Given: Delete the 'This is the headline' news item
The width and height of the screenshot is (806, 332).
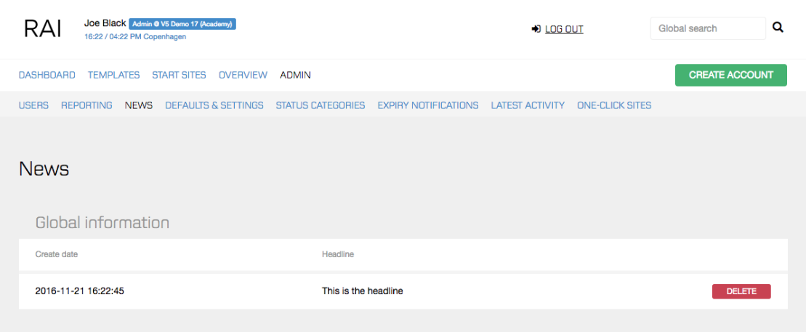Looking at the screenshot, I should coord(741,291).
